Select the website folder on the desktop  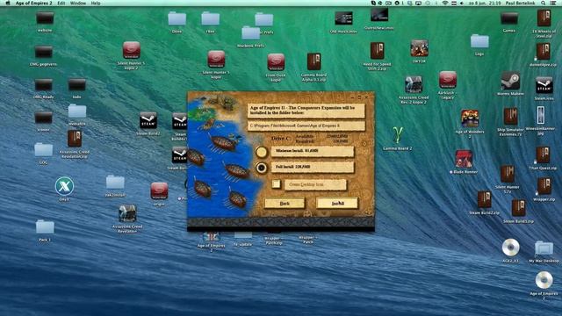45,18
